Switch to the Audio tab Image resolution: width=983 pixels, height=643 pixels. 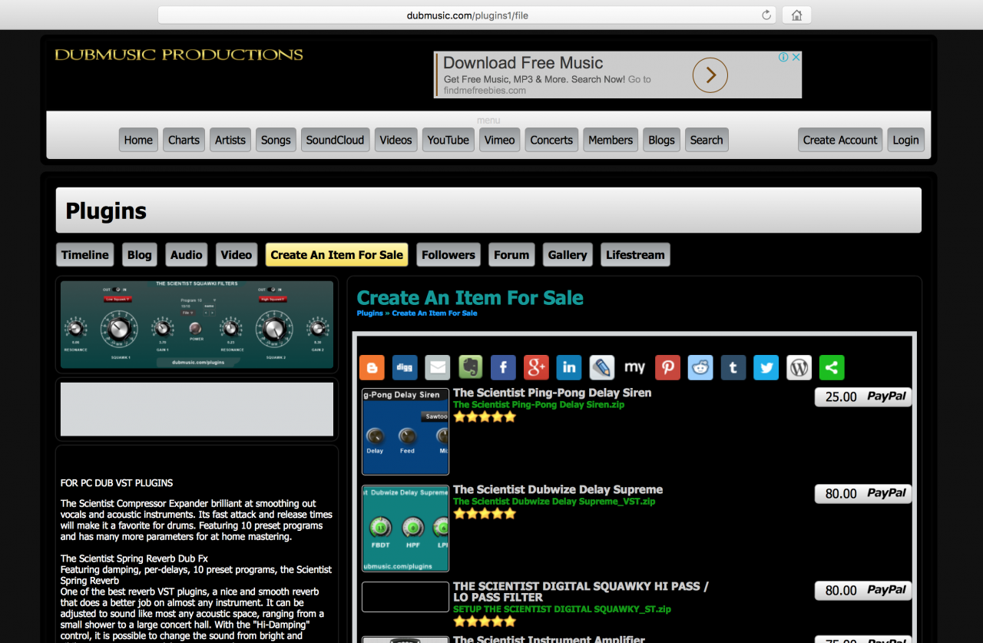coord(187,255)
